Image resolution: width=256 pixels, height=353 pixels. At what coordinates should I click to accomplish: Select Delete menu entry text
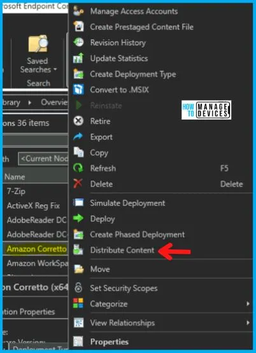[101, 184]
